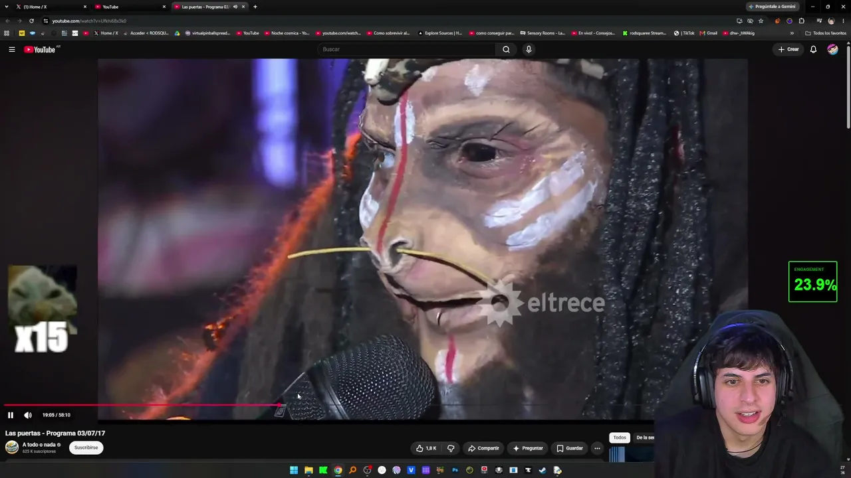Viewport: 851px width, 478px height.
Task: Bookmark this page with the star icon
Action: coord(761,21)
